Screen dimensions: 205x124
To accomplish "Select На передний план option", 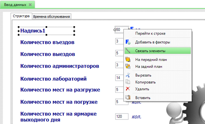I will pyautogui.click(x=157, y=60).
